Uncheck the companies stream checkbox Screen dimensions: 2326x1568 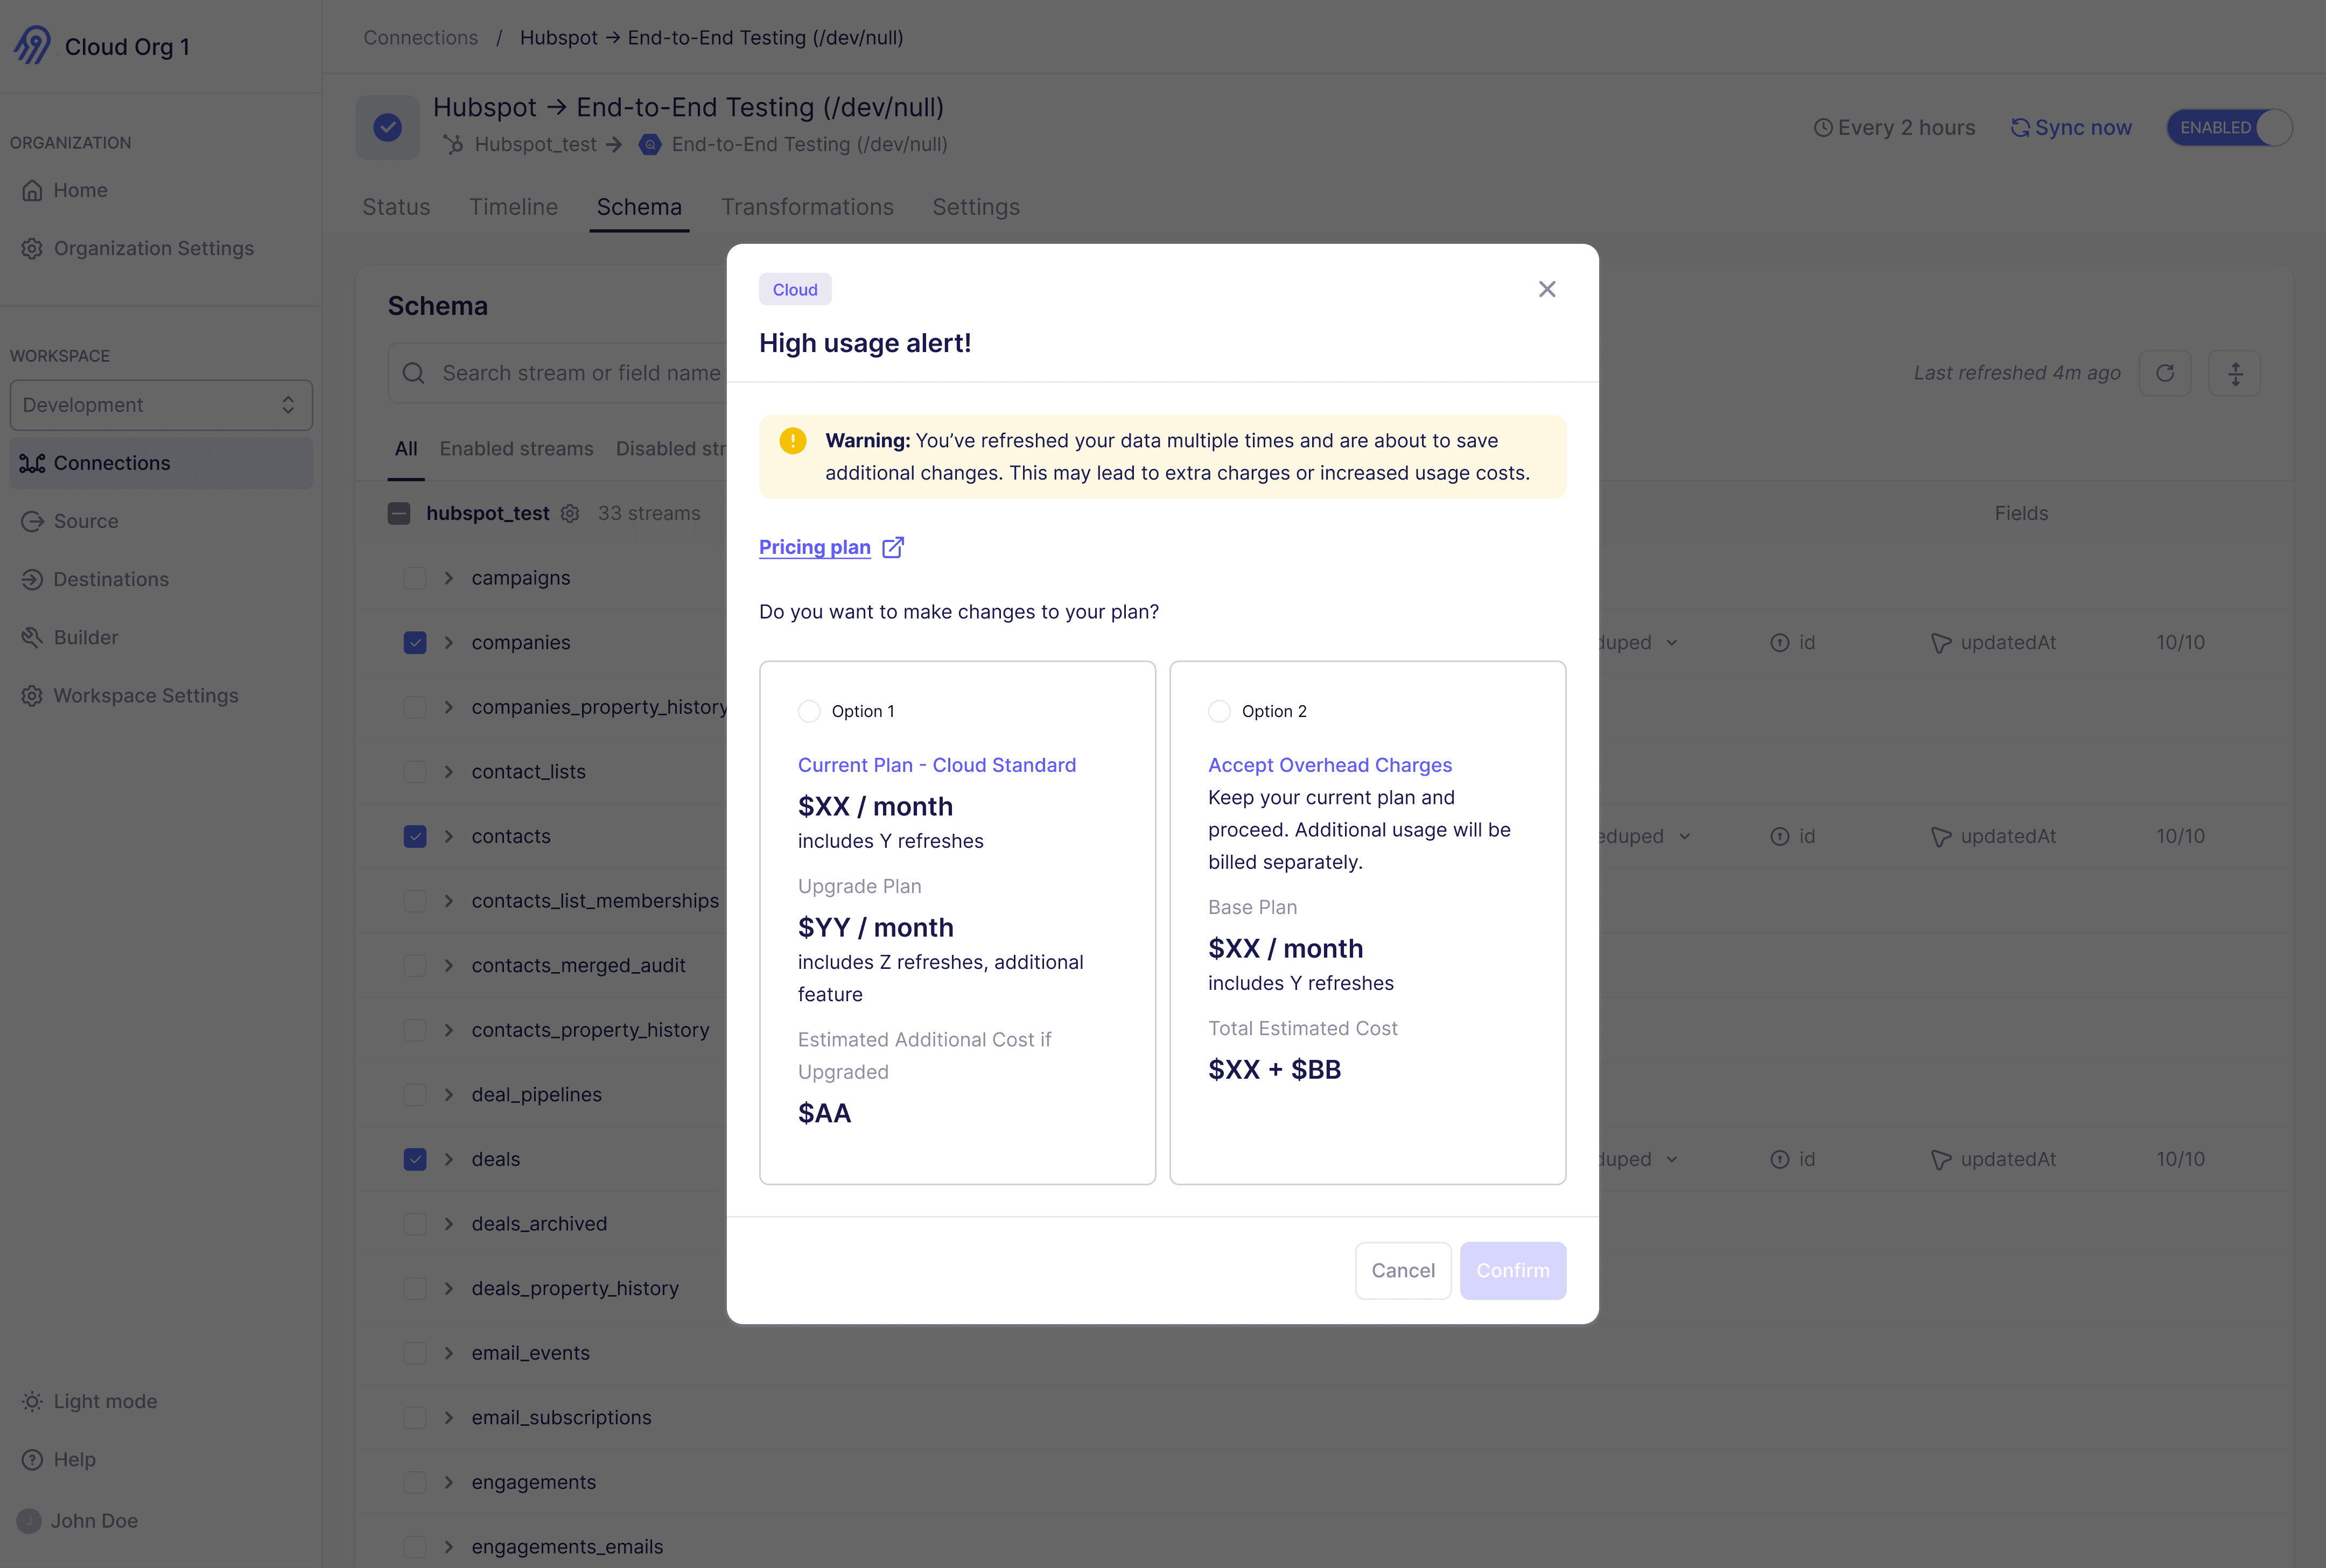click(415, 642)
